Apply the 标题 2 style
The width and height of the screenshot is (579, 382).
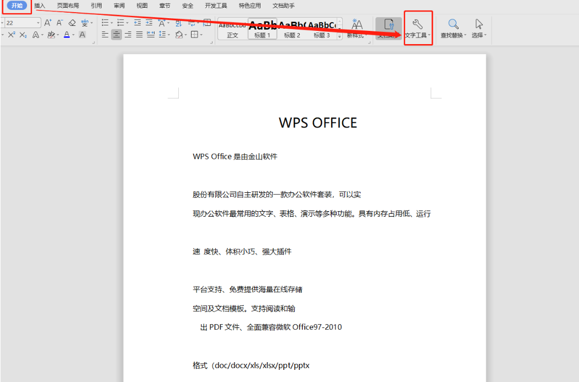tap(292, 35)
